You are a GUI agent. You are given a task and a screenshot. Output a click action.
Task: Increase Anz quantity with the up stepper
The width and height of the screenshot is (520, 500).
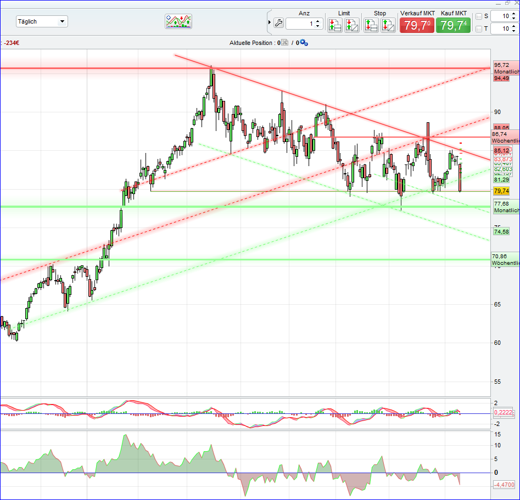[318, 20]
